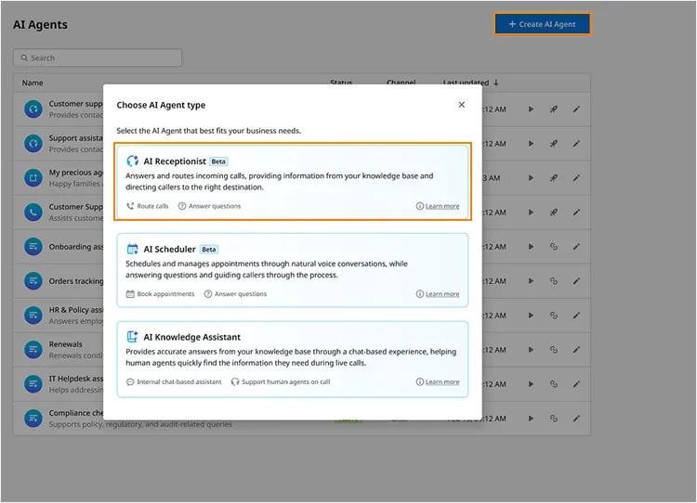
Task: Play the Orders tracking agent row
Action: pyautogui.click(x=531, y=281)
